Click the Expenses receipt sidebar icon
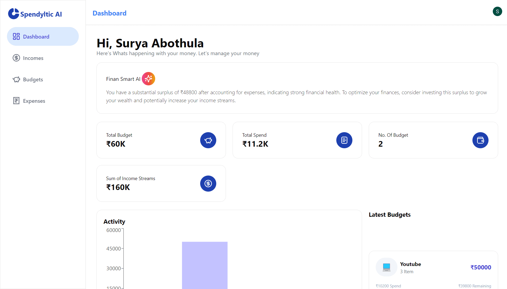 coord(16,101)
